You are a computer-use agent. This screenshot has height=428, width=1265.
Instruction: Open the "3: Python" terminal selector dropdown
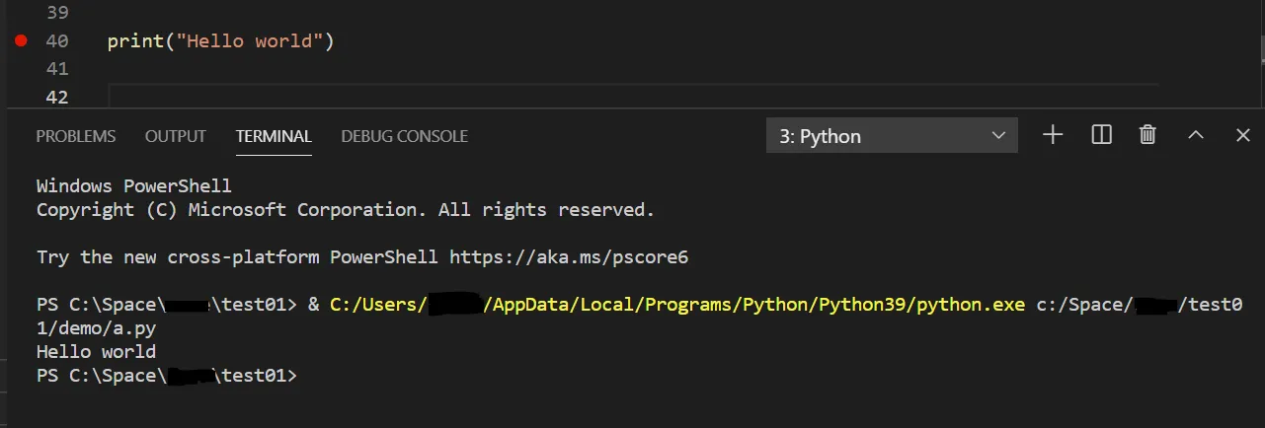[x=891, y=136]
